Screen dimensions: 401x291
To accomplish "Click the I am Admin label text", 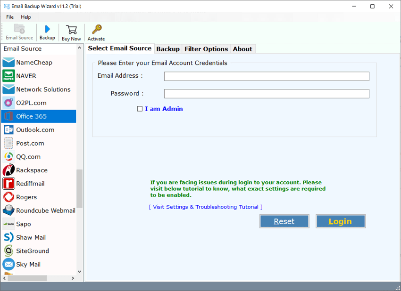I will point(164,109).
